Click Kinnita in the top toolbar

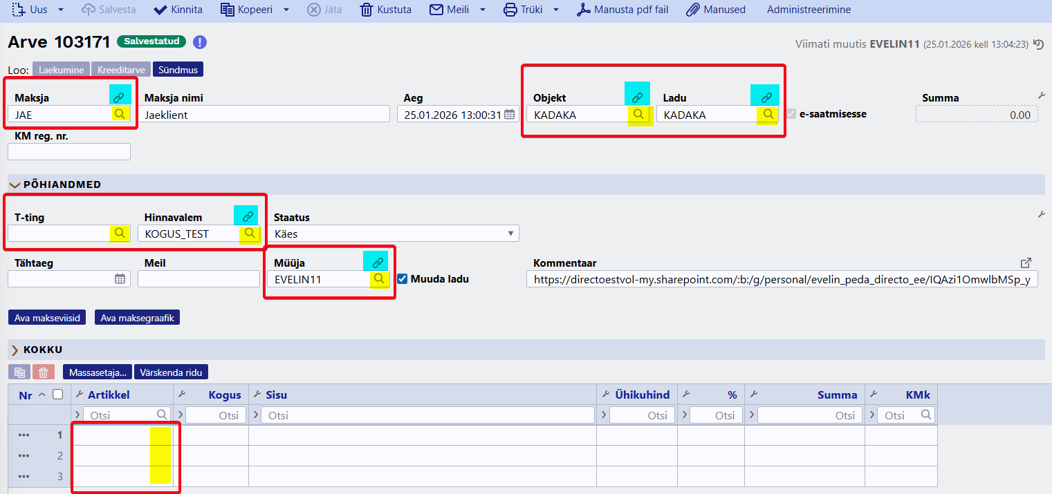point(178,10)
